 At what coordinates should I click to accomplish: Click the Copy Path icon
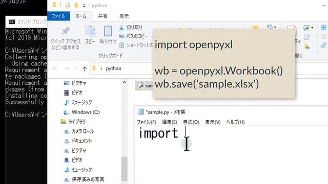[x=121, y=36]
